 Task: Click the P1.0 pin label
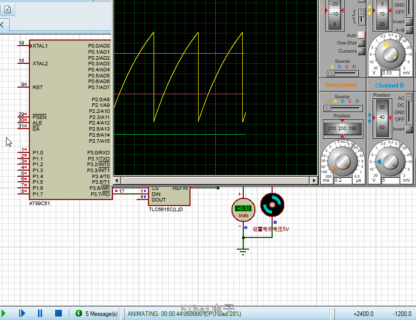[x=37, y=153]
